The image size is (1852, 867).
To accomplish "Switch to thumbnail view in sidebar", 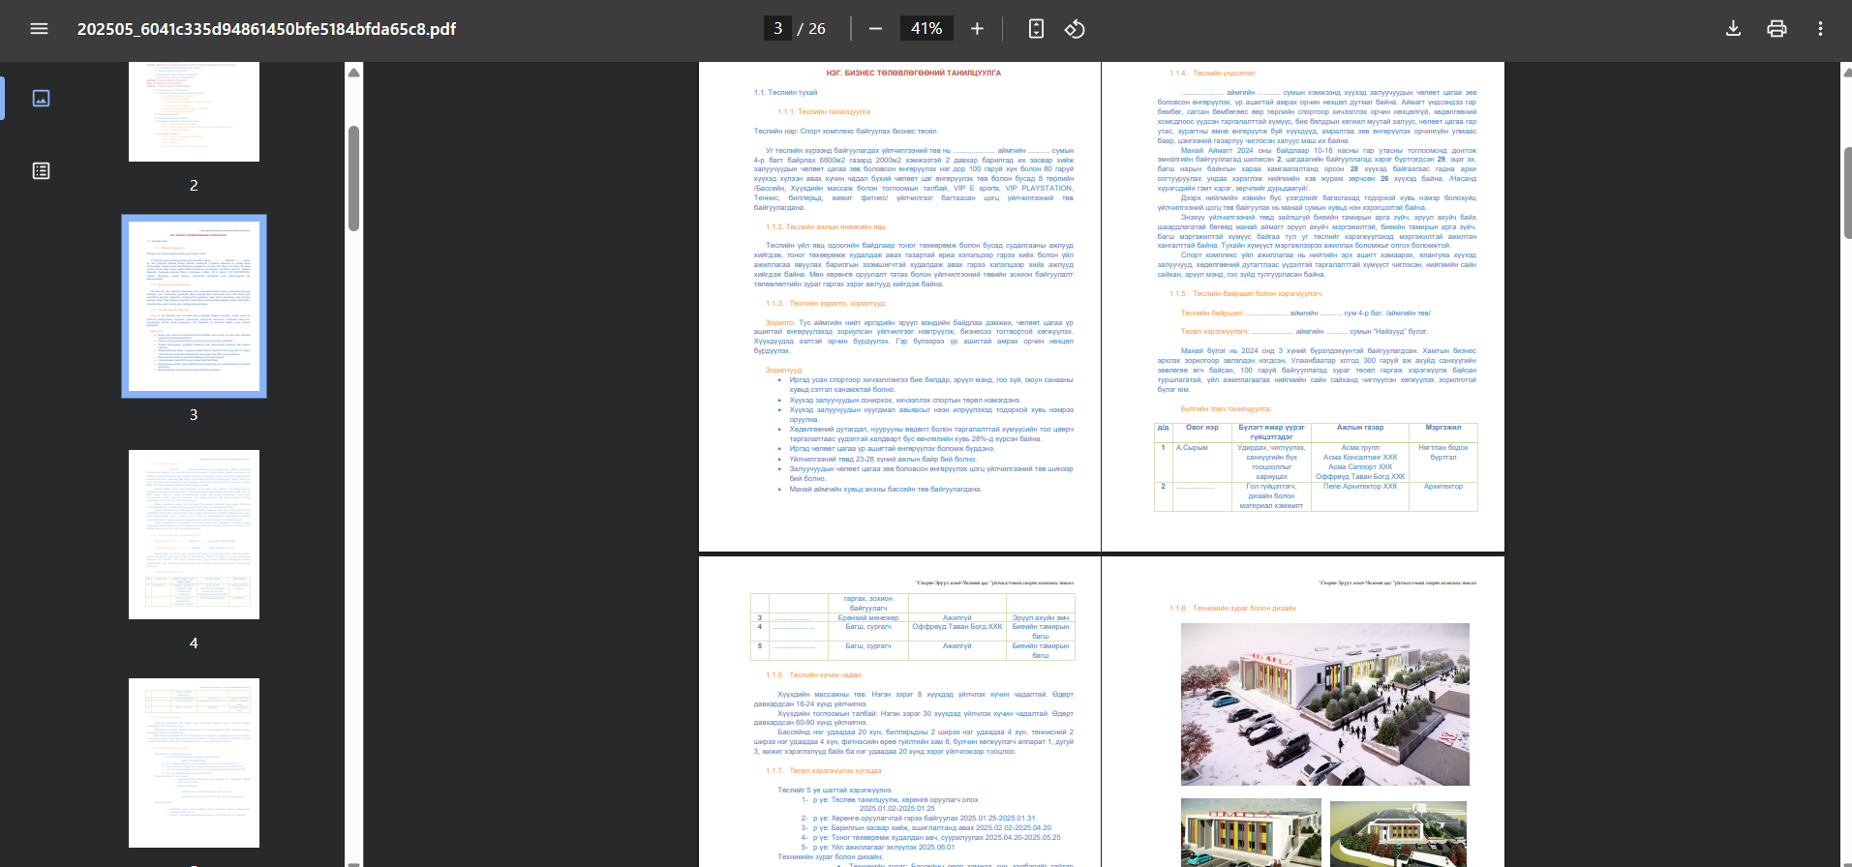I will click(41, 99).
